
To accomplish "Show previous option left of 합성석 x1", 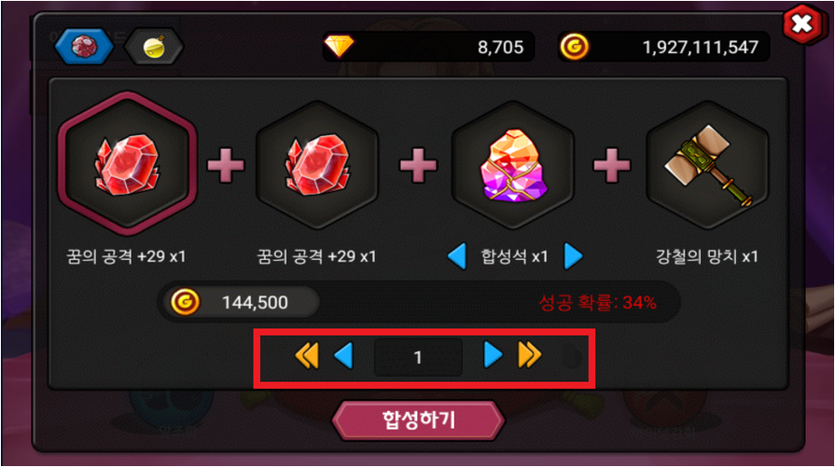I will coord(457,256).
